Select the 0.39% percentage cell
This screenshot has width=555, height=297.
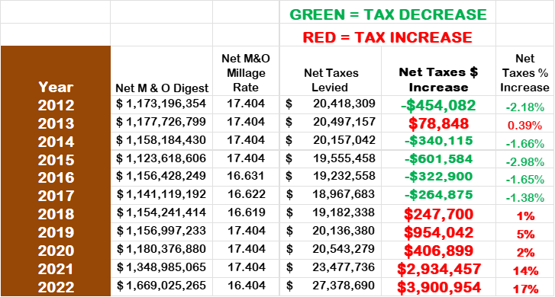(524, 126)
